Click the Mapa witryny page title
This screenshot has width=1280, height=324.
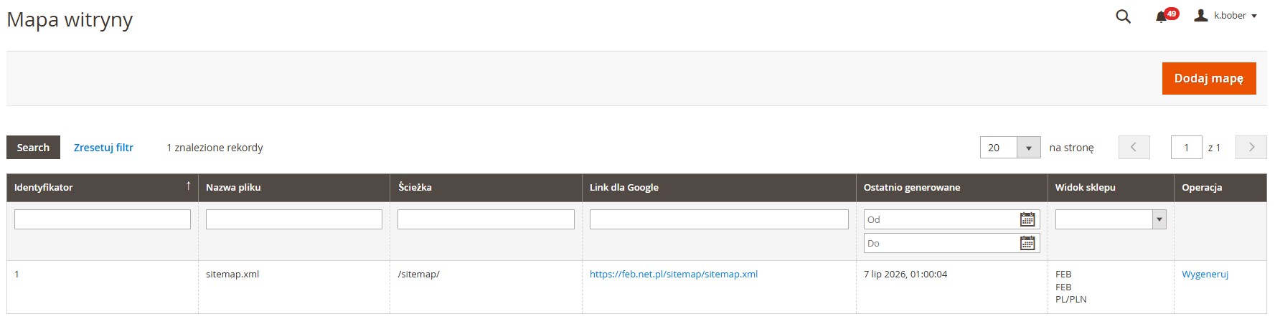tap(70, 20)
